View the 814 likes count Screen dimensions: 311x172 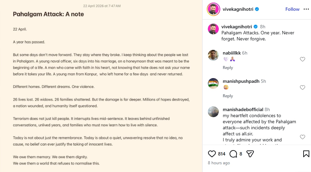pos(222,154)
